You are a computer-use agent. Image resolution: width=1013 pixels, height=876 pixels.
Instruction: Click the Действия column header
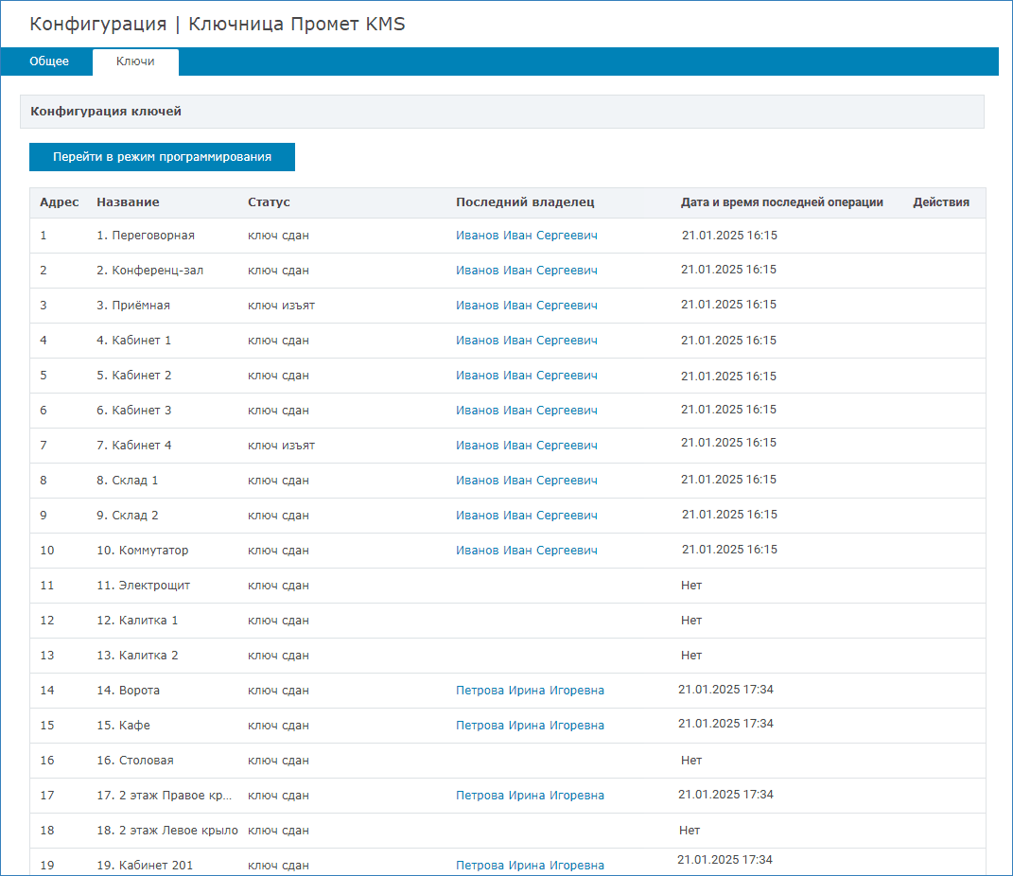940,202
